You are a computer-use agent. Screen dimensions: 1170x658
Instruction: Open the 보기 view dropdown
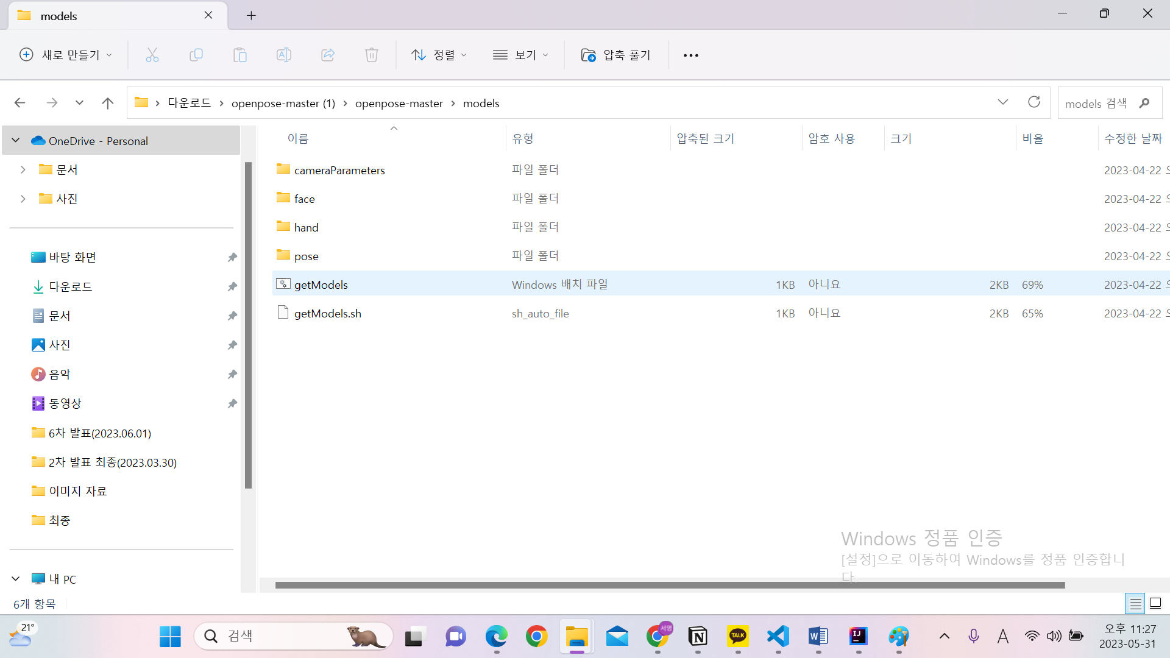(x=520, y=55)
